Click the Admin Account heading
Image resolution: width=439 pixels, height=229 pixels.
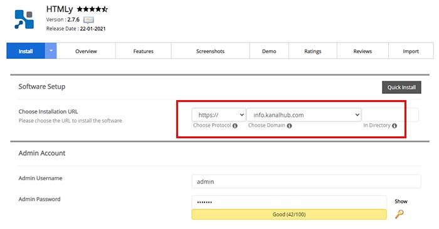[42, 153]
